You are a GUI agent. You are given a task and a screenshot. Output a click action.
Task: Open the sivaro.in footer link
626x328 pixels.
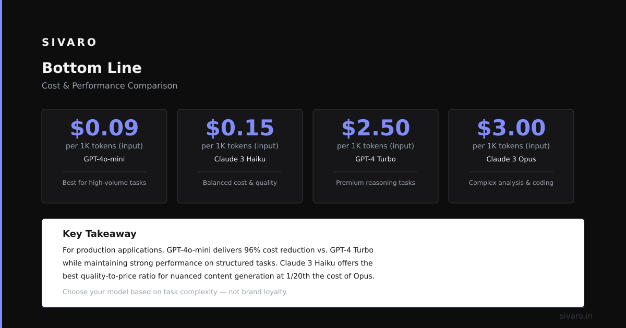[576, 316]
